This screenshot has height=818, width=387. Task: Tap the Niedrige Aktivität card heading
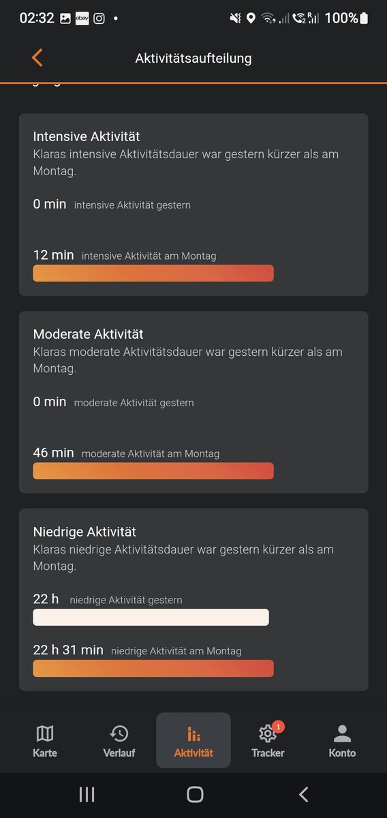[x=85, y=532]
